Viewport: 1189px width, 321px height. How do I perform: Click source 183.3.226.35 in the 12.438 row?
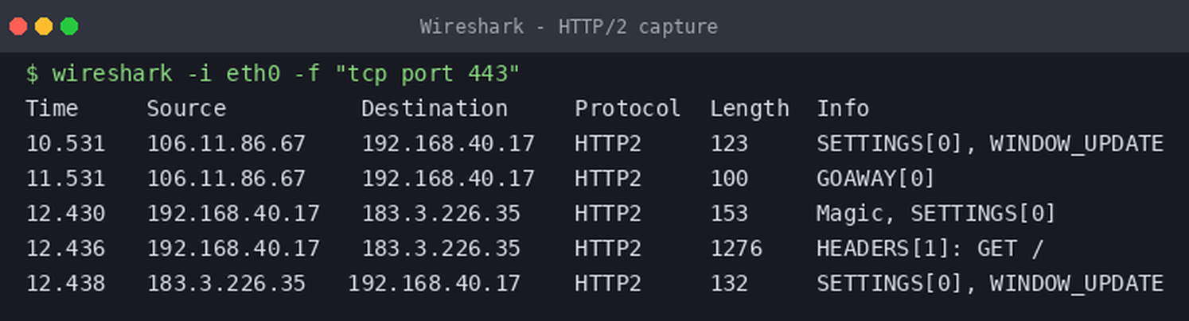click(x=226, y=284)
